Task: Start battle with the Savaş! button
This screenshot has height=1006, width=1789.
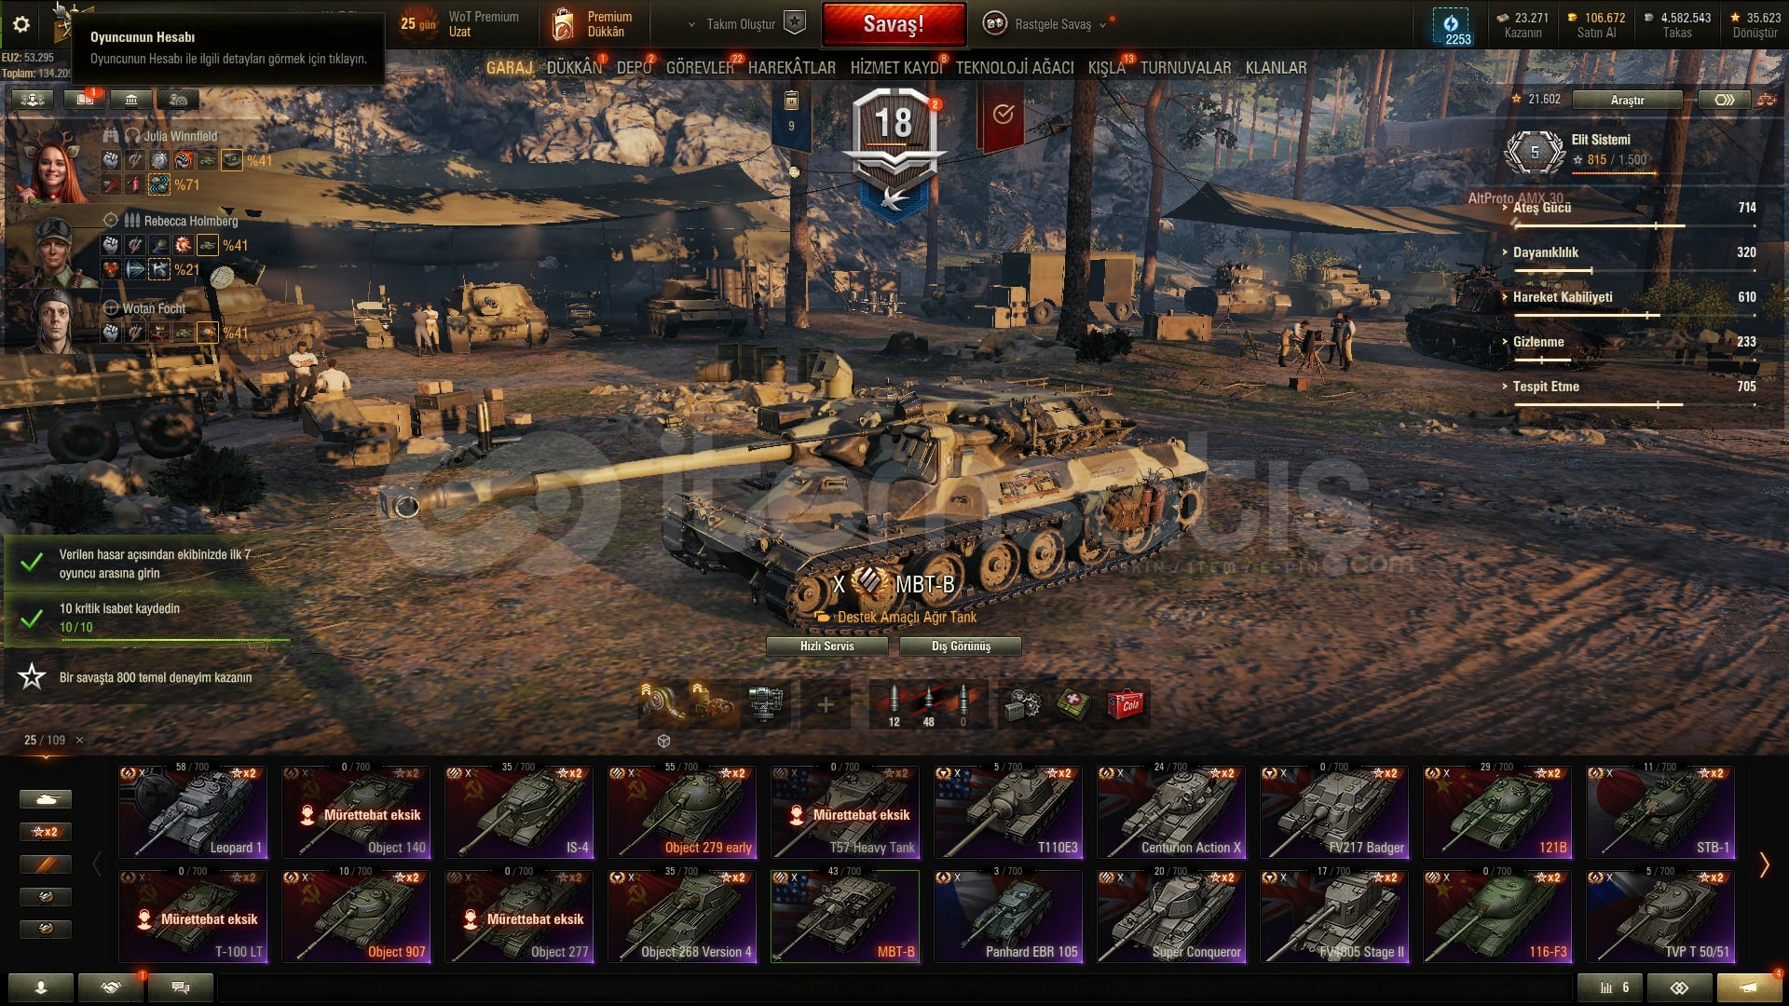Action: (894, 24)
